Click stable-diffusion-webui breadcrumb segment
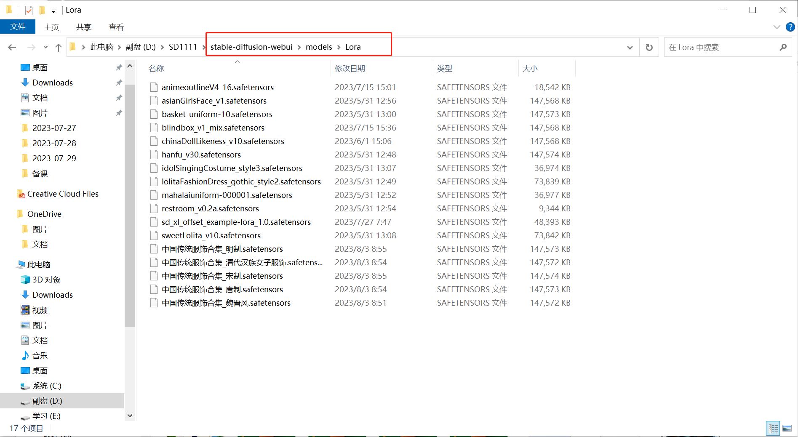798x437 pixels. [251, 47]
